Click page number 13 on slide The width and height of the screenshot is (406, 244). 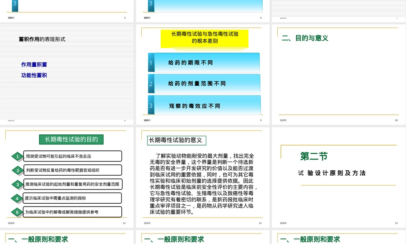[396, 223]
